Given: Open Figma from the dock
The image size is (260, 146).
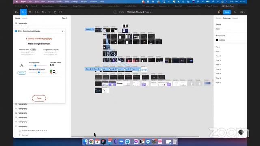Looking at the screenshot, I should tap(103, 142).
